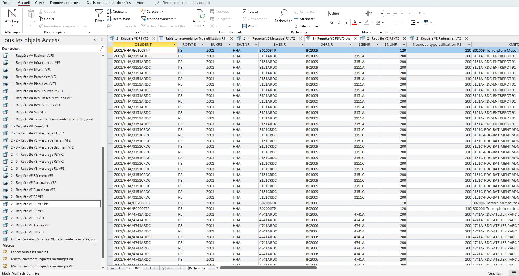The image size is (519, 276).
Task: Open the Données externes ribbon tab
Action: 65,3
